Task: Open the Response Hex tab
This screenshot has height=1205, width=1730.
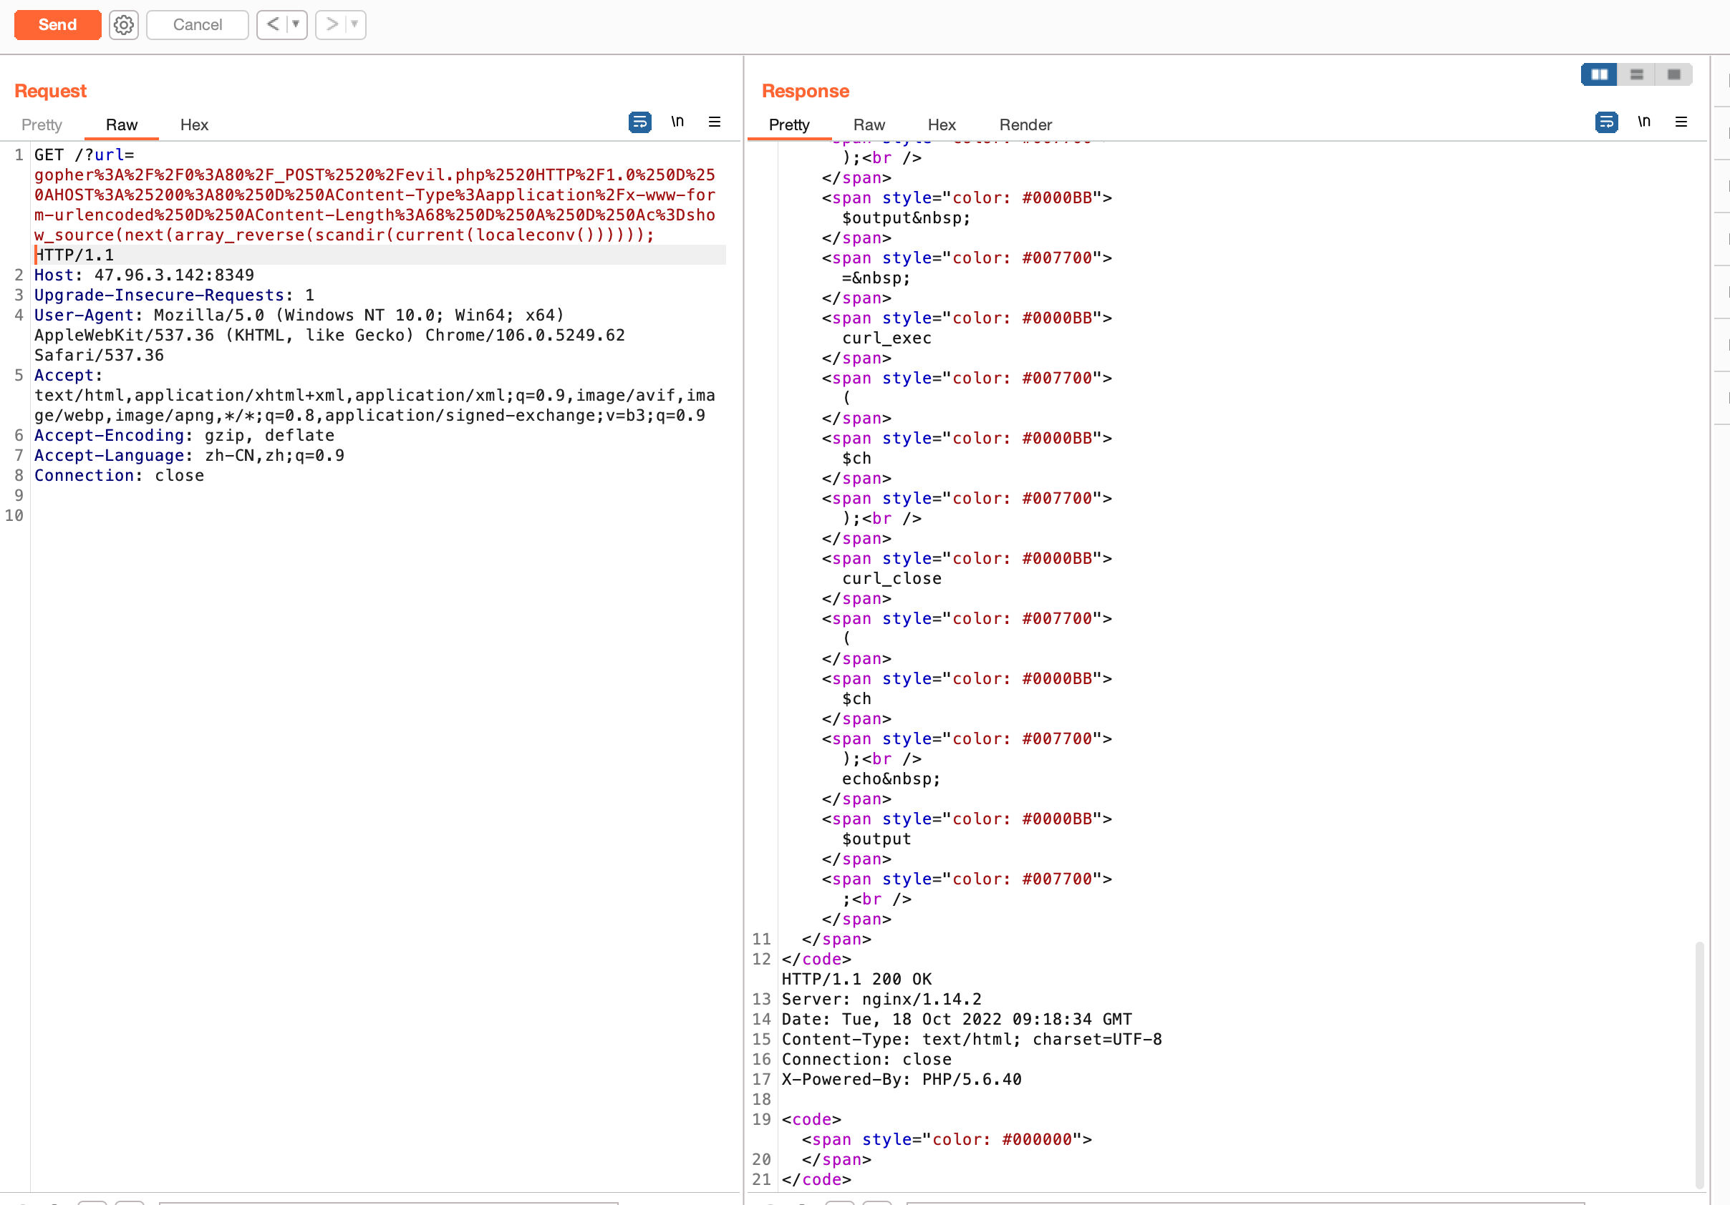Action: point(941,125)
